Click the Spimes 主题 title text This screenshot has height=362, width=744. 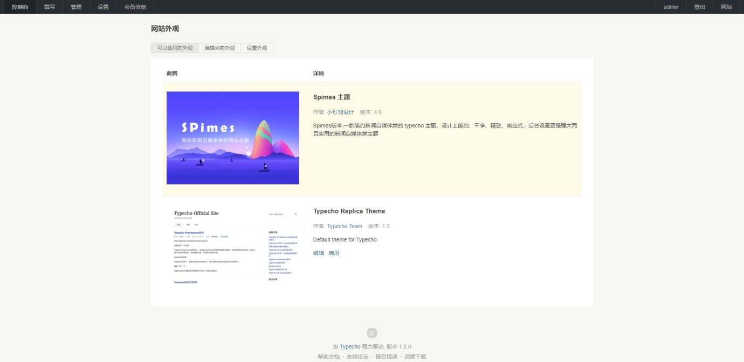pyautogui.click(x=332, y=97)
